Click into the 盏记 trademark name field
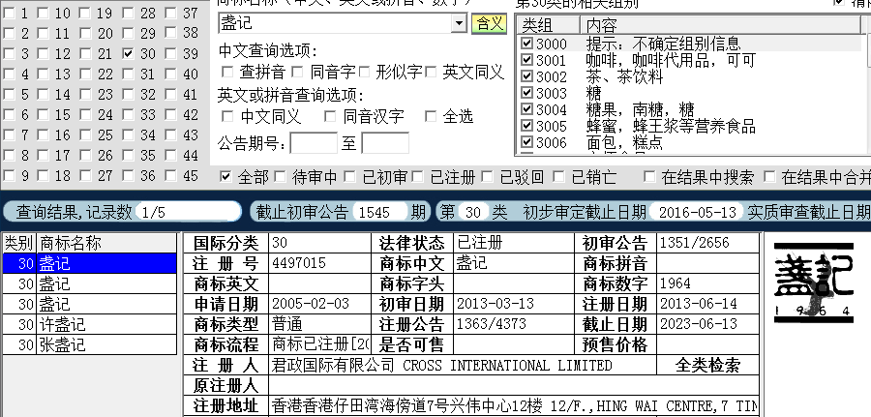This screenshot has height=417, width=871. coord(336,23)
